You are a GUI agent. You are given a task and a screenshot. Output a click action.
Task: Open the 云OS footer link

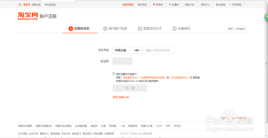[159, 126]
